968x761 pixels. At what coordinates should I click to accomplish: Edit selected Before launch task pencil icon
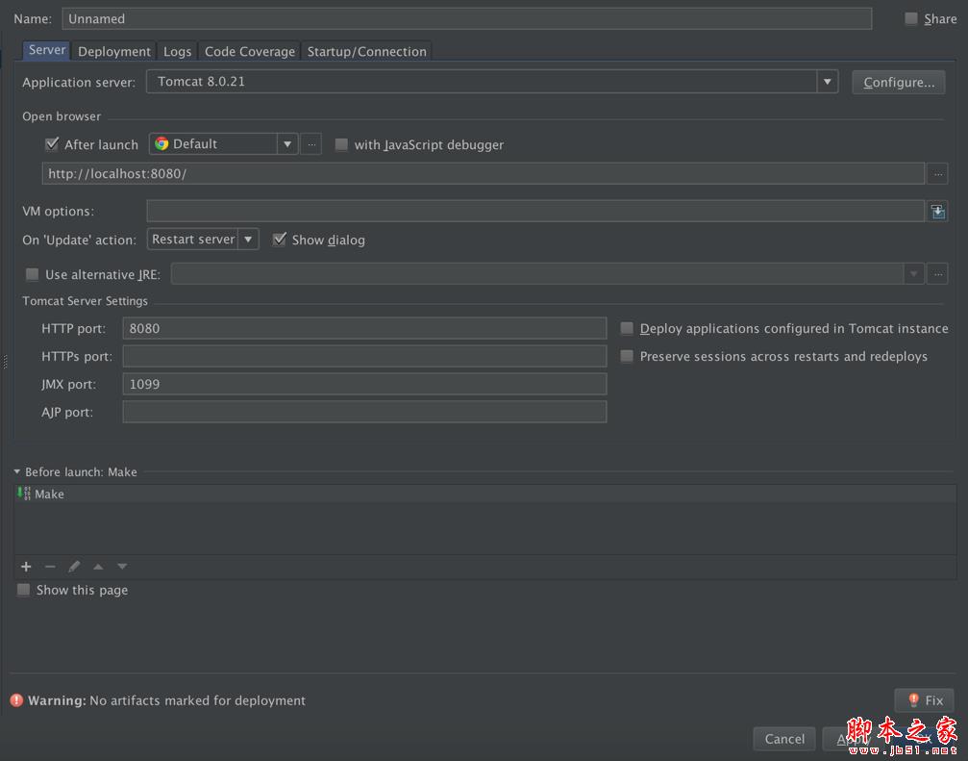pyautogui.click(x=74, y=567)
